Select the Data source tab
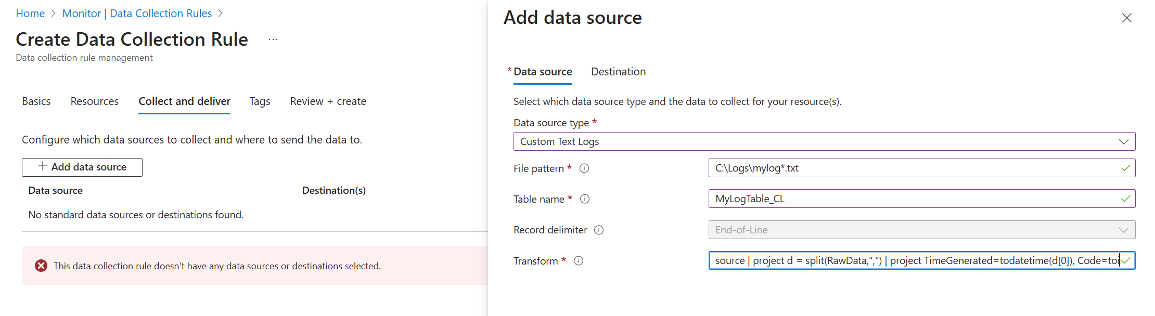Viewport: 1155px width, 316px height. tap(543, 72)
